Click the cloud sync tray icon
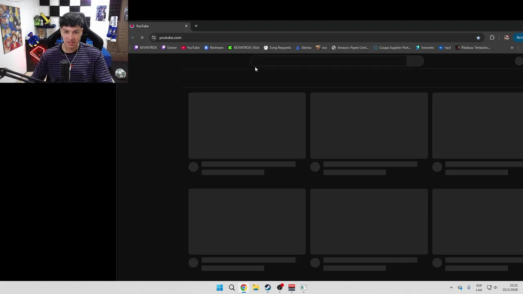The width and height of the screenshot is (523, 294). point(460,287)
